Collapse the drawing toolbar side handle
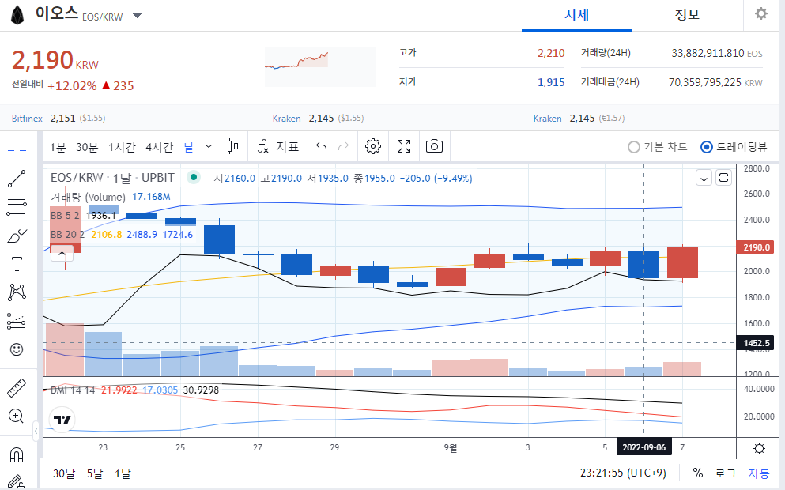 (x=36, y=431)
